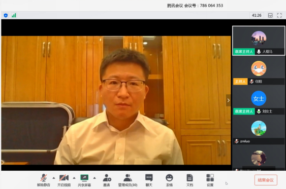Expand share options arrow beside 共享屏幕
The width and height of the screenshot is (286, 189).
(94, 178)
